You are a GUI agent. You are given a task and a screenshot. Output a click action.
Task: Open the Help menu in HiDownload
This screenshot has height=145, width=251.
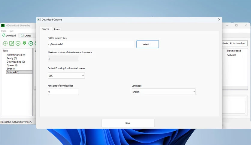click(x=4, y=31)
